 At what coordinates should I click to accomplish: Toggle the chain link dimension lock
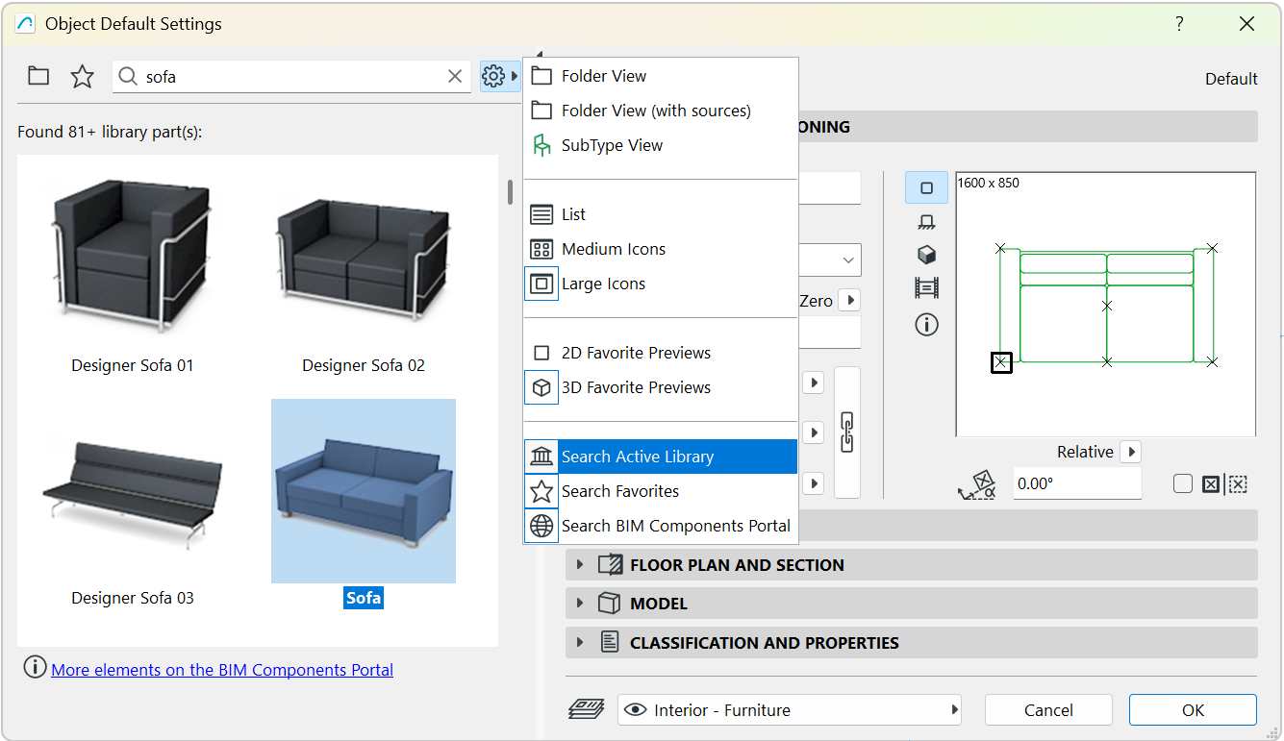click(x=847, y=432)
